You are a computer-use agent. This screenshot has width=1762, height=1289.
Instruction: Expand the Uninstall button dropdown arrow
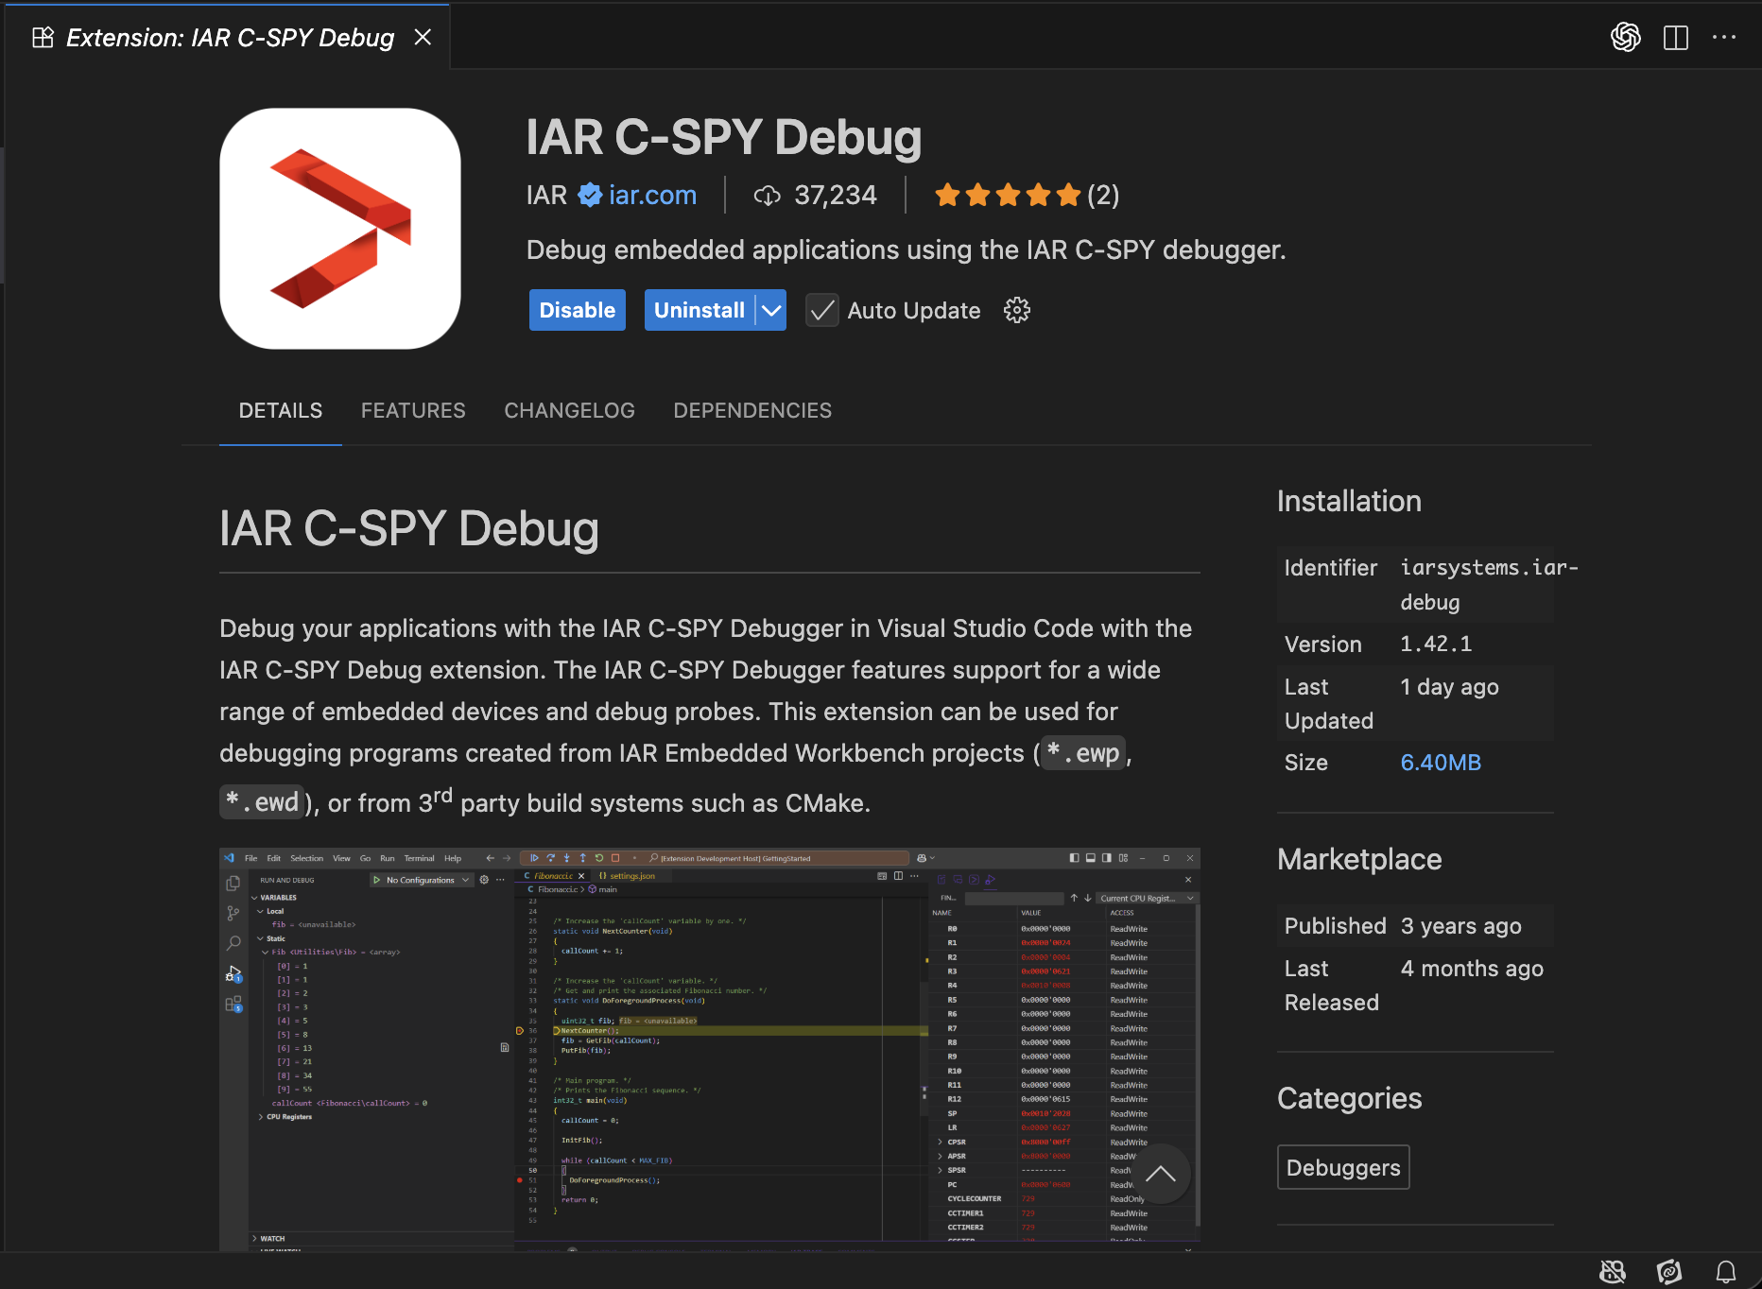(x=771, y=310)
